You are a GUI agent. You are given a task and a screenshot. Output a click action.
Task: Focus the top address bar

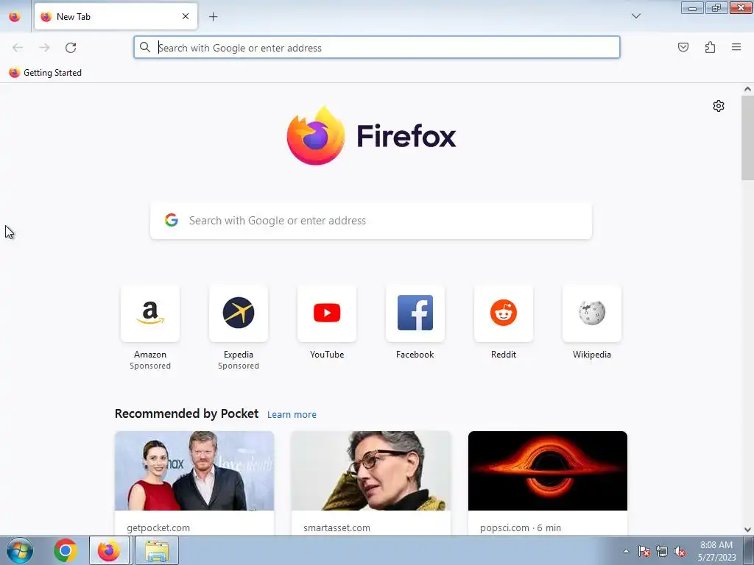(376, 48)
